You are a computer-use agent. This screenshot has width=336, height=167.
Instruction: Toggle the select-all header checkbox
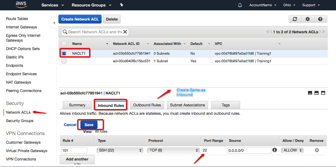coord(64,44)
